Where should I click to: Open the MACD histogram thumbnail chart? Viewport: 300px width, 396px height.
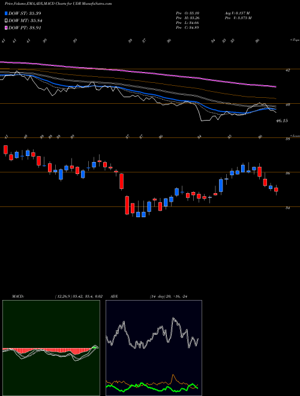point(51,348)
